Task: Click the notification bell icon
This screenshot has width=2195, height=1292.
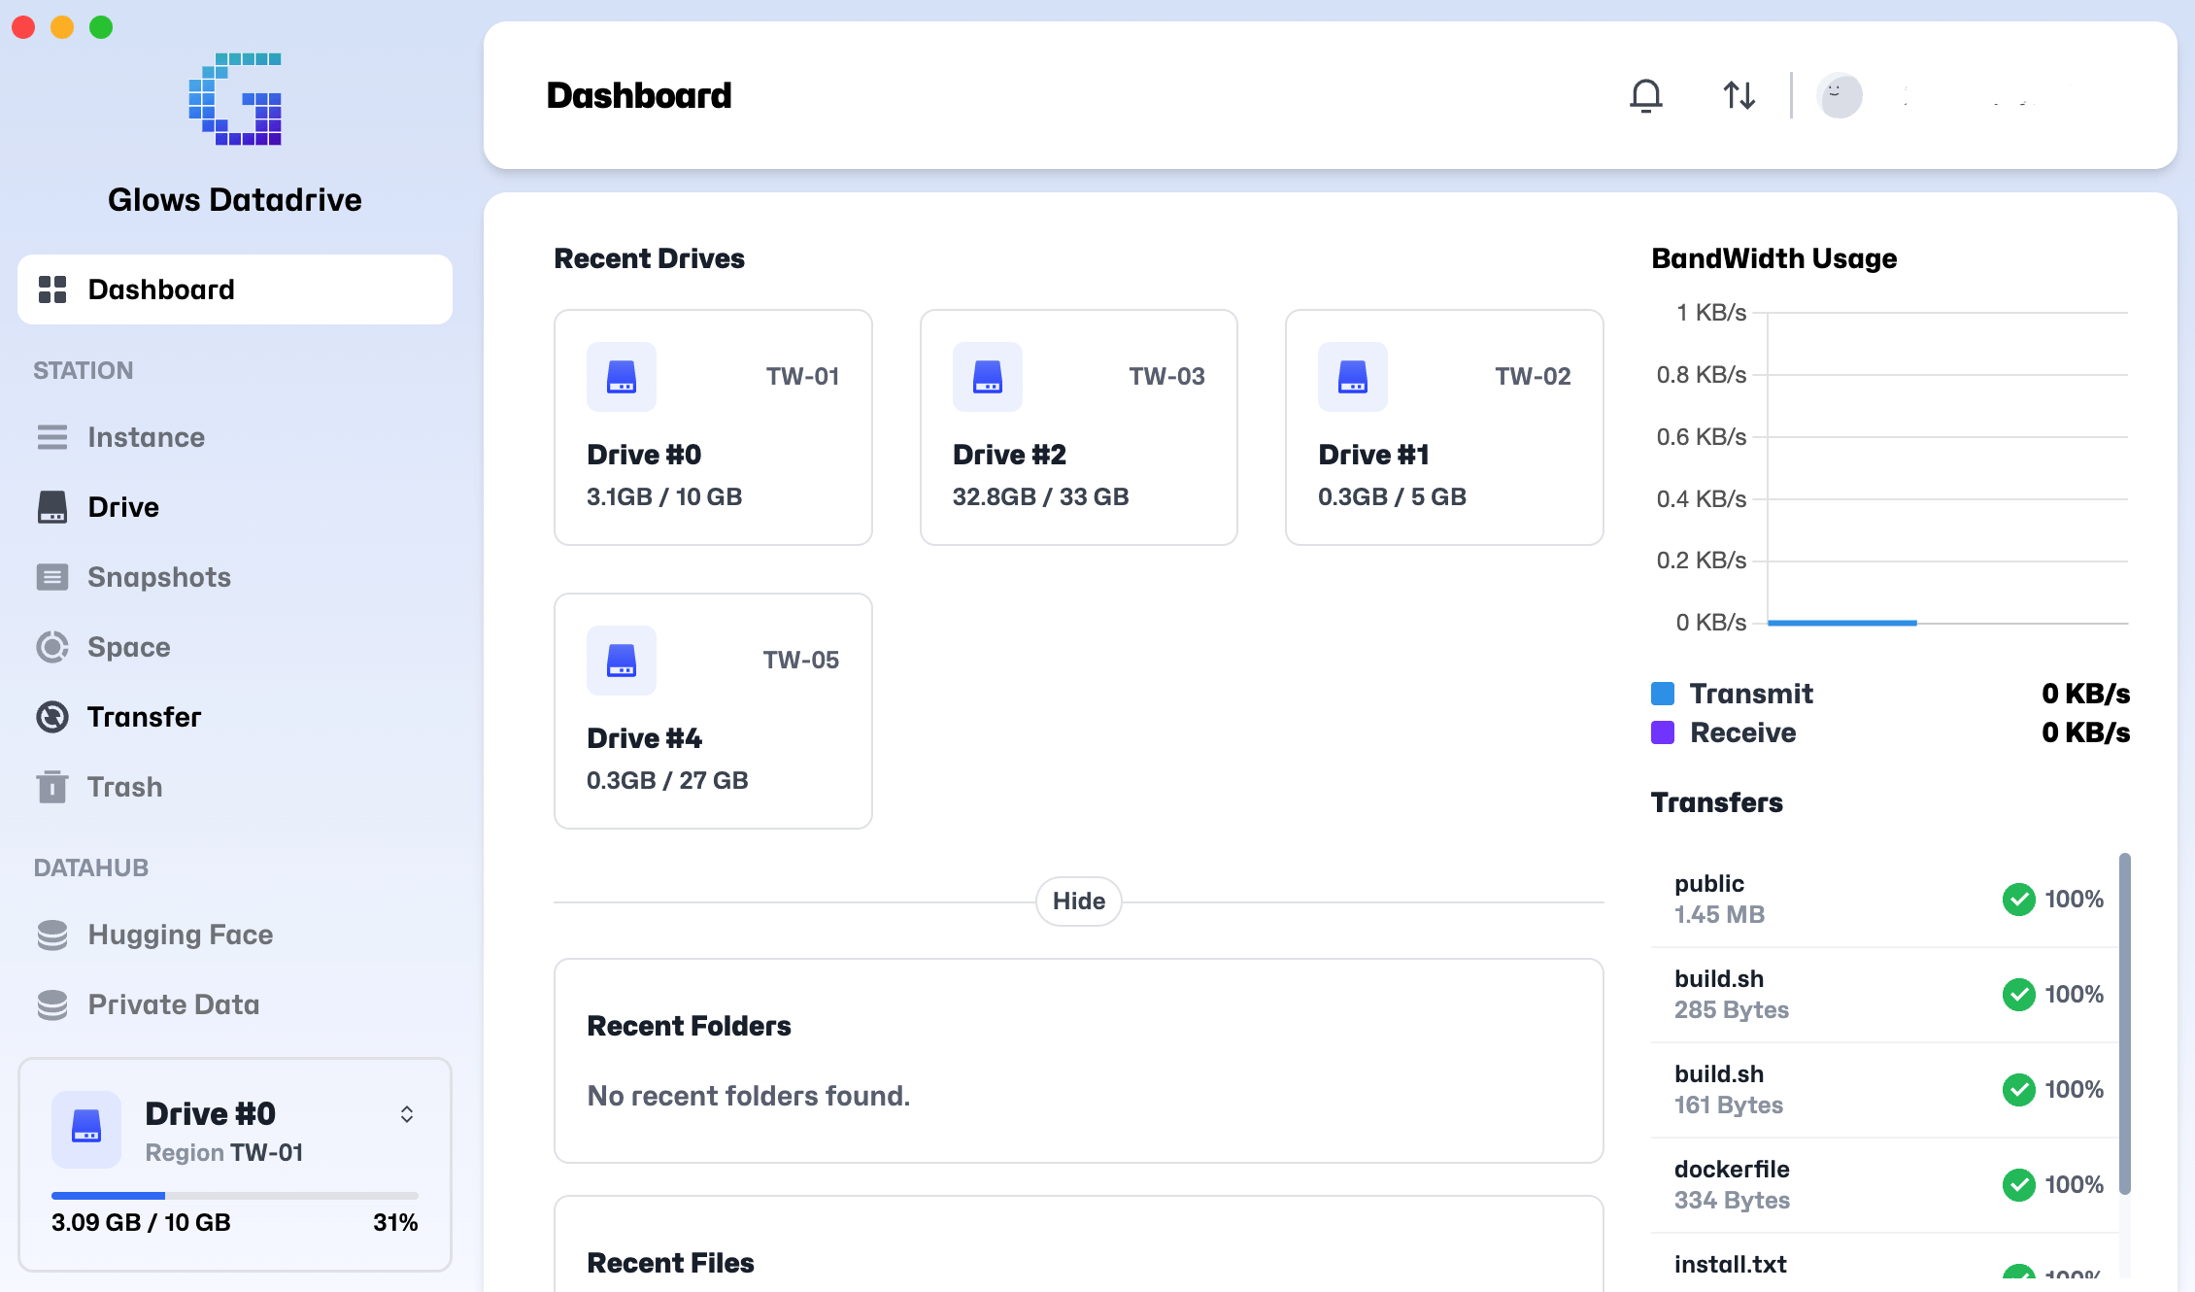Action: point(1645,95)
